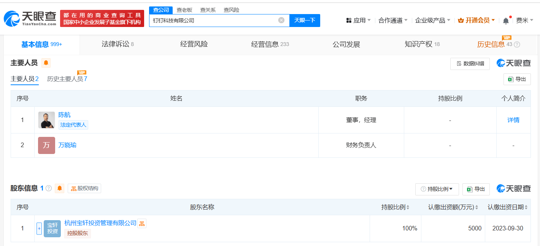Open the notifications bell
Screen dimensions: 540x246
pos(506,21)
